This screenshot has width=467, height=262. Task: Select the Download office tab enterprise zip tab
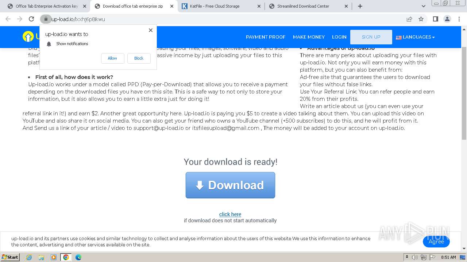coord(133,6)
